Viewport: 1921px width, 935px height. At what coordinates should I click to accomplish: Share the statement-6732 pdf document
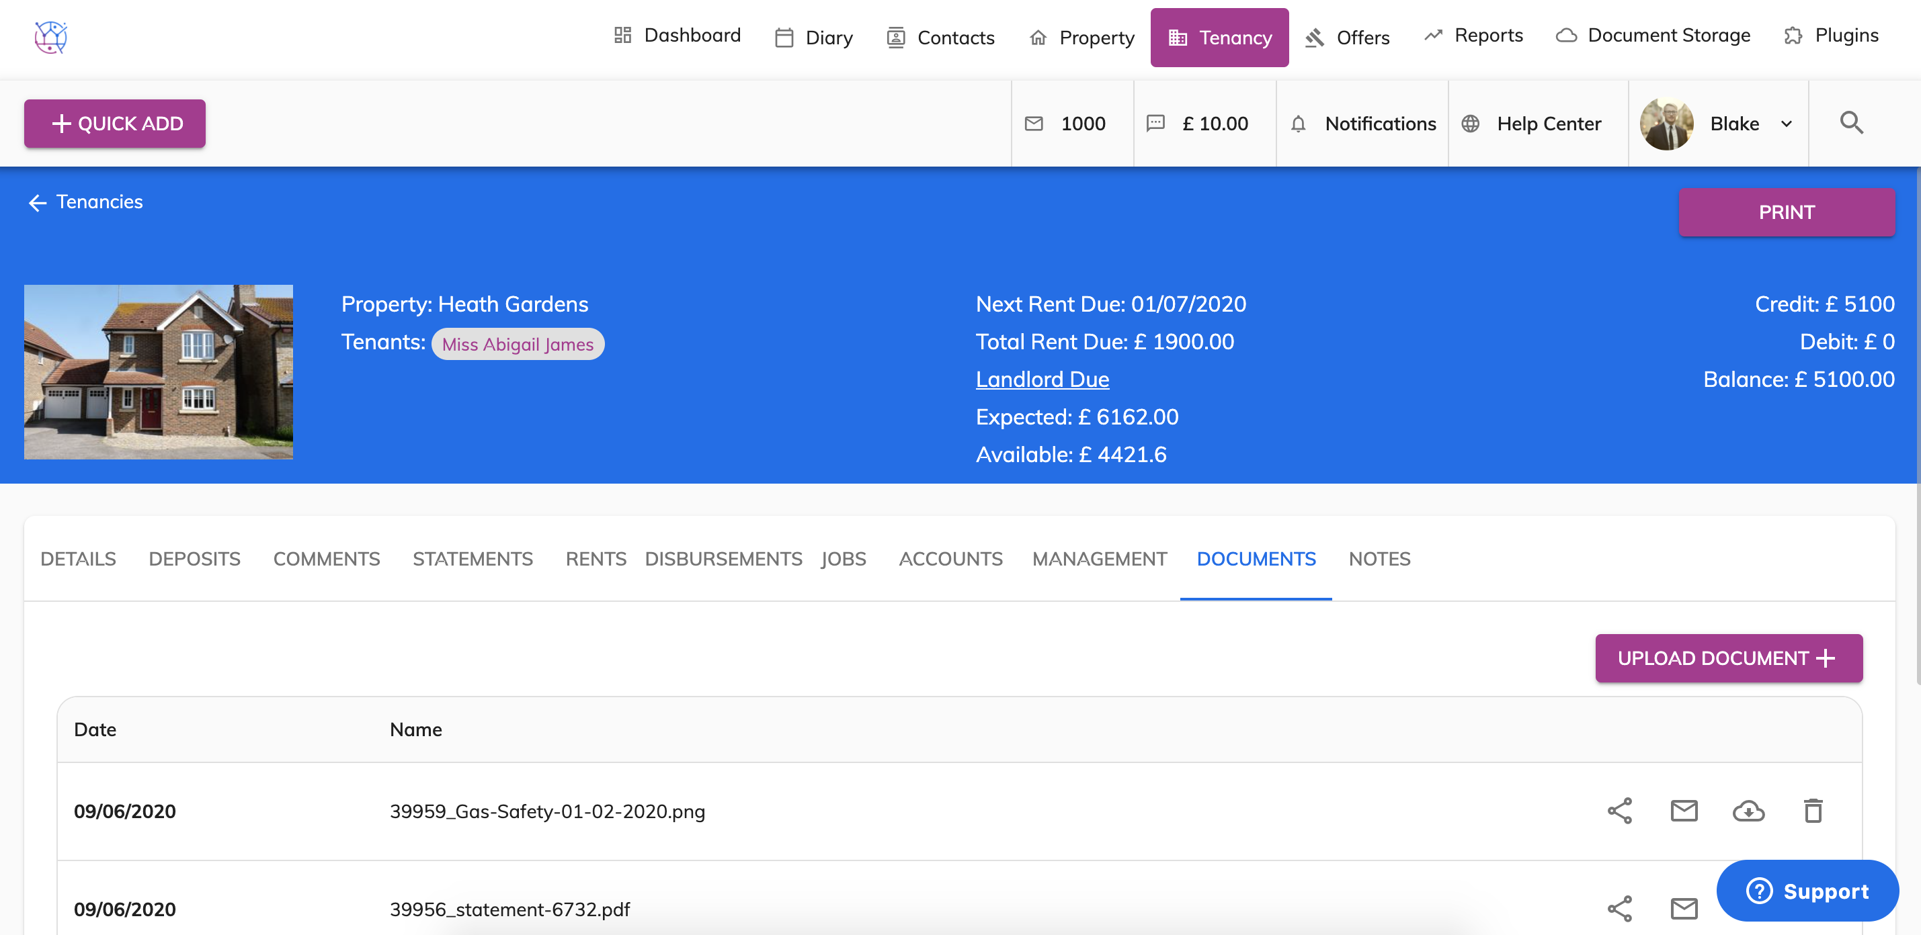pos(1619,908)
